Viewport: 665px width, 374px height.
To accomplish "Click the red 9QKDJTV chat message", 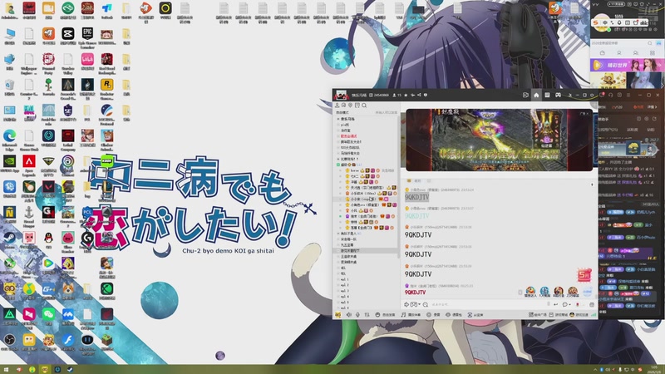I will [415, 293].
